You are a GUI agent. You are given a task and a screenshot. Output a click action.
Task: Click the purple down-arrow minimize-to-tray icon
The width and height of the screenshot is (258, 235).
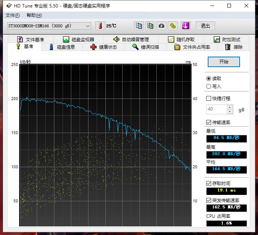pos(186,26)
